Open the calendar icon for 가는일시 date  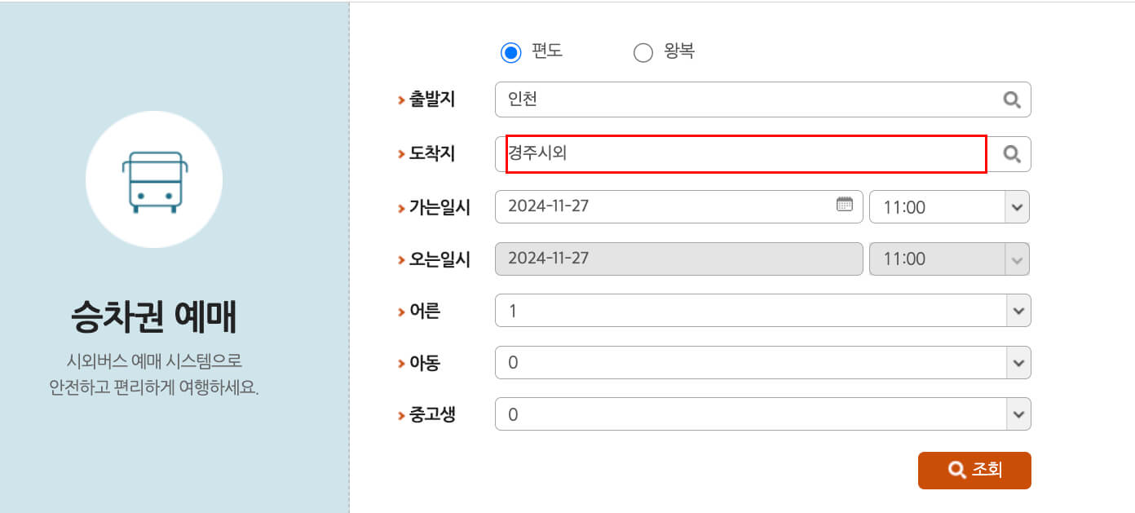click(845, 206)
